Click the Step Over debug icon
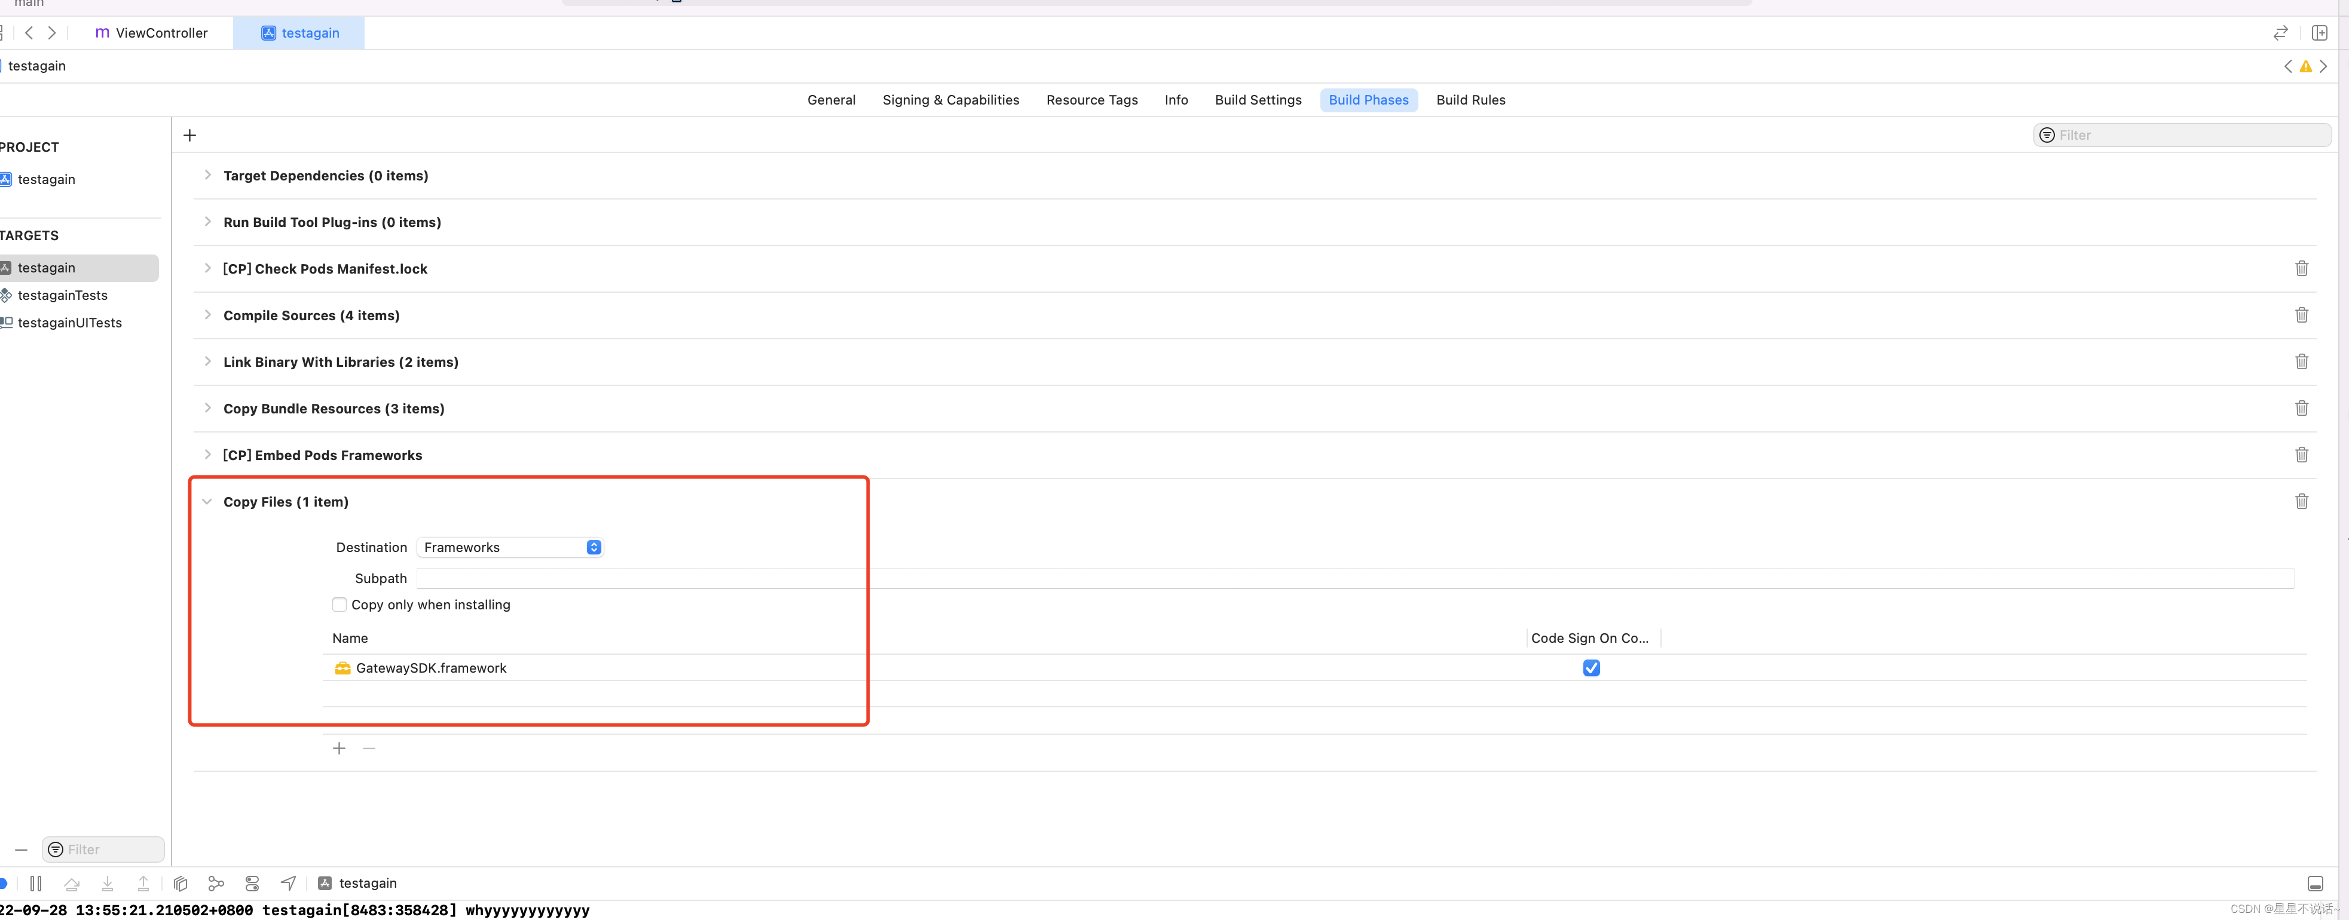The width and height of the screenshot is (2349, 920). point(72,882)
